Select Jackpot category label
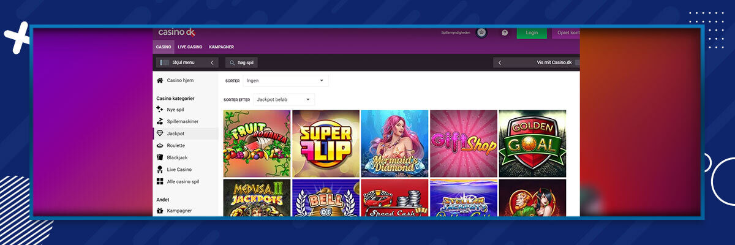 pos(176,134)
